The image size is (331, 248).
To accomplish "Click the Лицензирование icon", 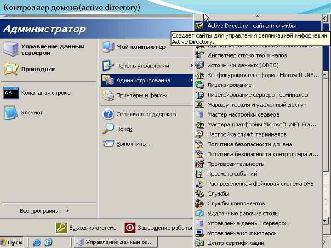I will pos(200,85).
